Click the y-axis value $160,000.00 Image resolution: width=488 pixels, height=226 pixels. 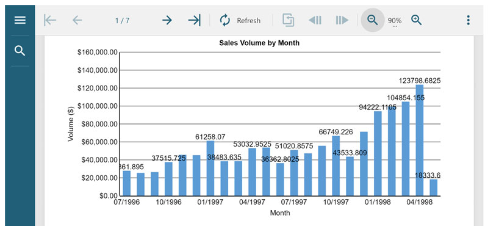[98, 53]
